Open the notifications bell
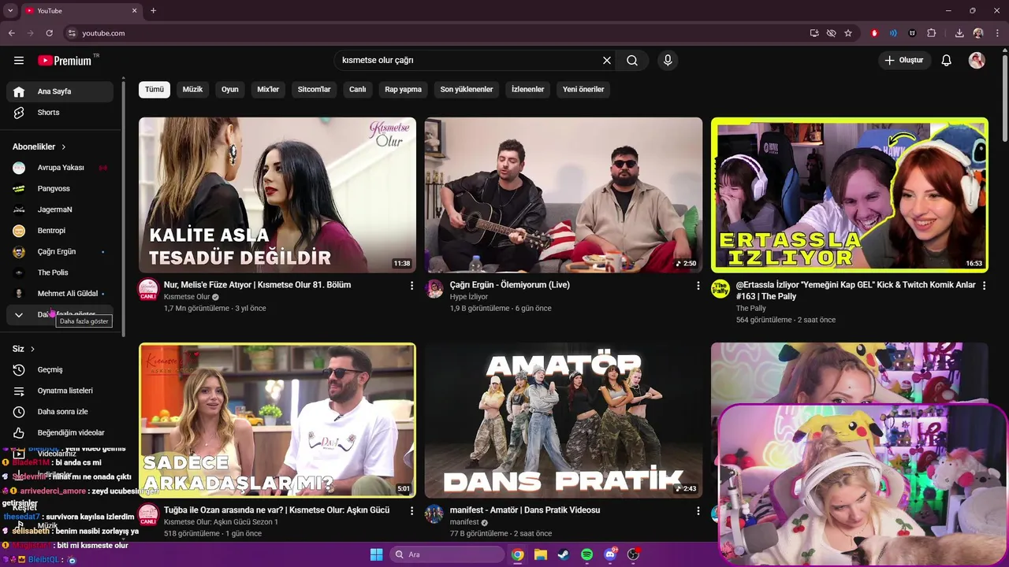The image size is (1009, 567). [947, 61]
